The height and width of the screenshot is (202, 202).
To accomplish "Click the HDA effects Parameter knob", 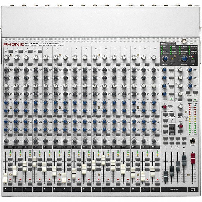I will click(x=165, y=58).
